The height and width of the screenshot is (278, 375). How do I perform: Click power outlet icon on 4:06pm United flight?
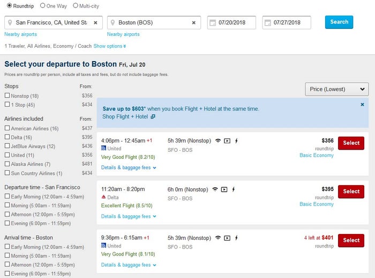(x=236, y=141)
